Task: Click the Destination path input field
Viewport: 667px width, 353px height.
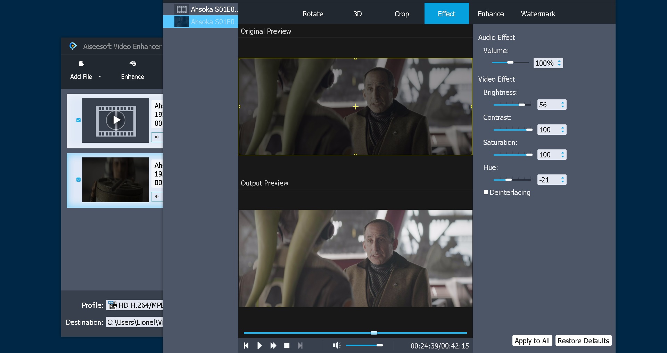Action: pyautogui.click(x=134, y=322)
